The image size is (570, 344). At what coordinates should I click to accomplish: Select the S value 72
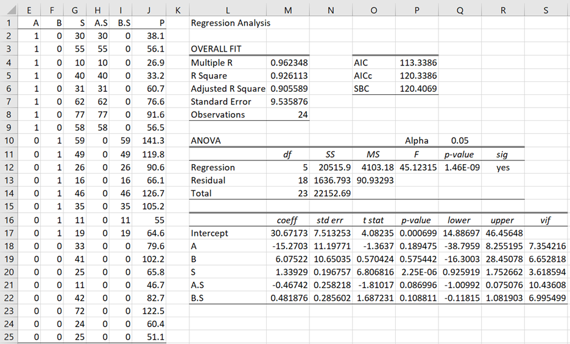[74, 311]
